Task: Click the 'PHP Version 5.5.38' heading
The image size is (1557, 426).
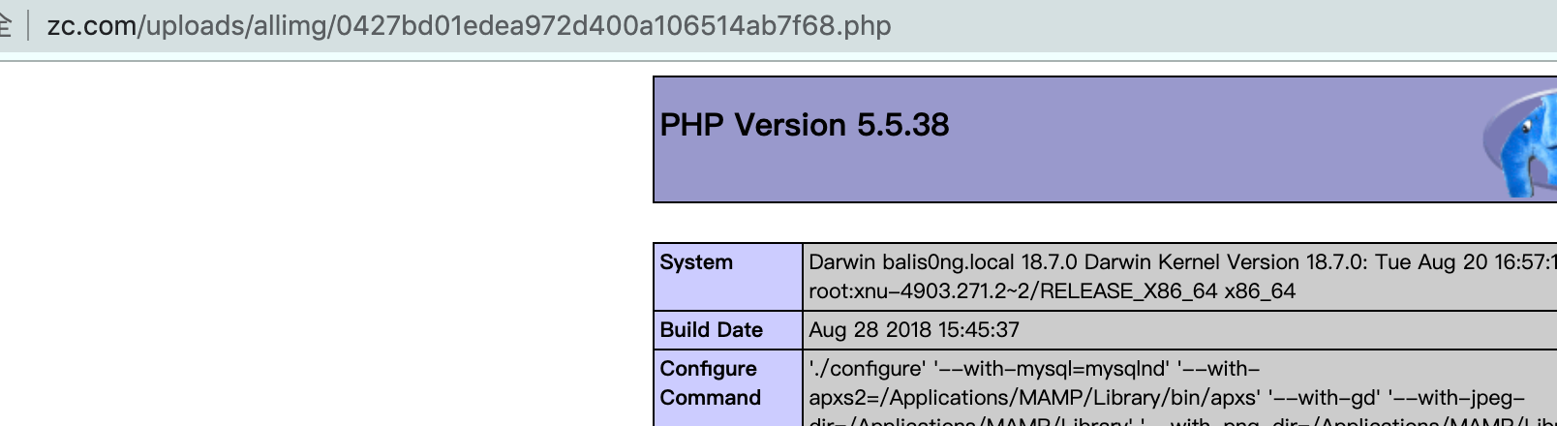Action: 804,125
